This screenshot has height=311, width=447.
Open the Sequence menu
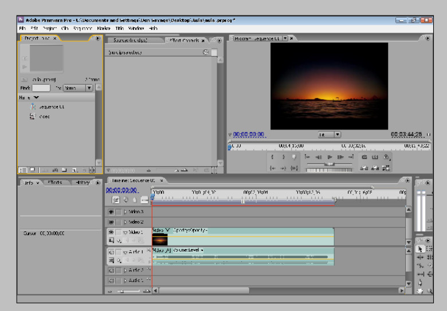point(83,28)
